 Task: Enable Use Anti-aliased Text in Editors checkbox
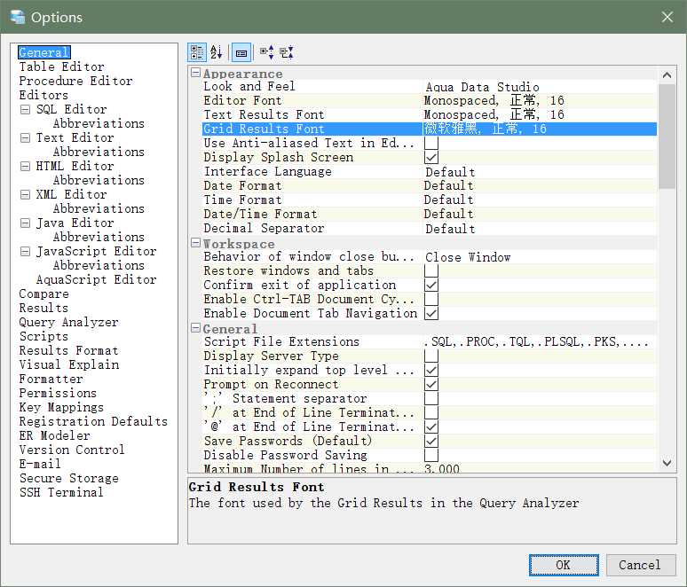click(x=431, y=143)
